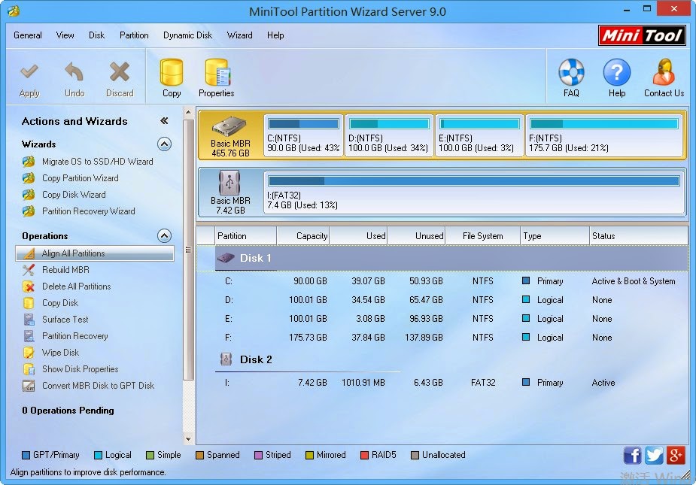Choose the Wipe Disk operation
The width and height of the screenshot is (696, 485).
click(x=60, y=353)
